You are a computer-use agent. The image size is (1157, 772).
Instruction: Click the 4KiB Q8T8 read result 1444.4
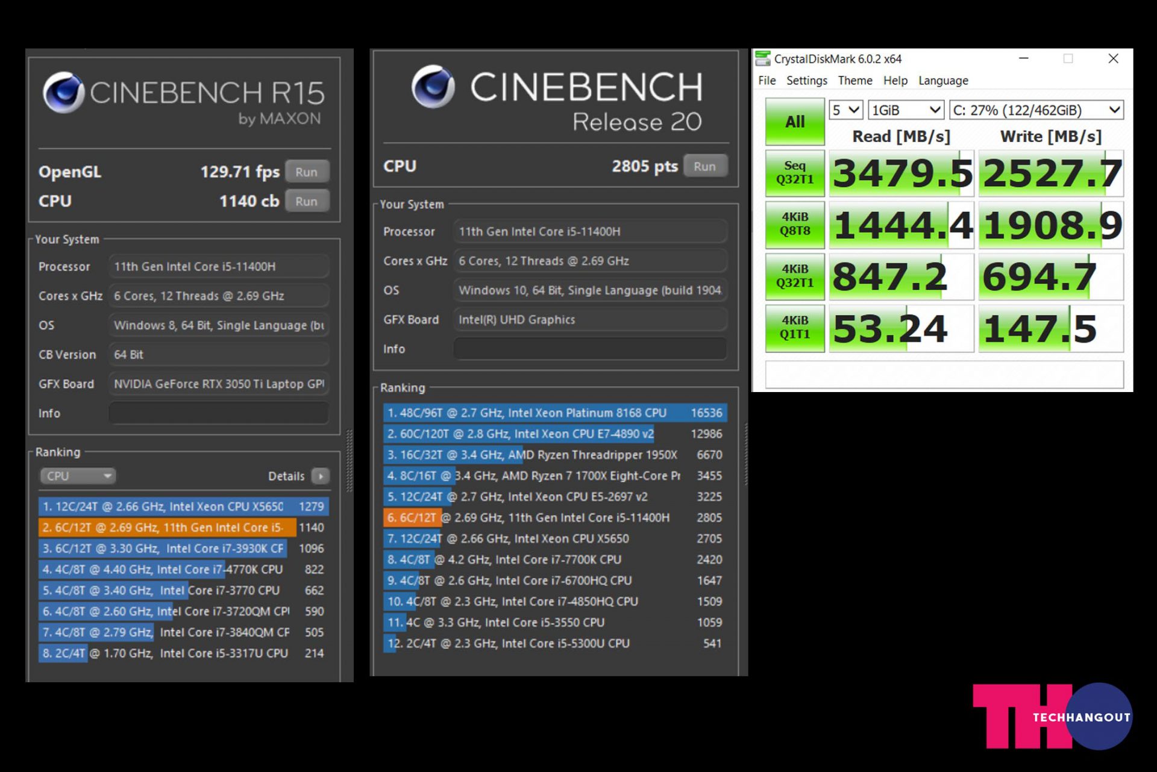[901, 225]
